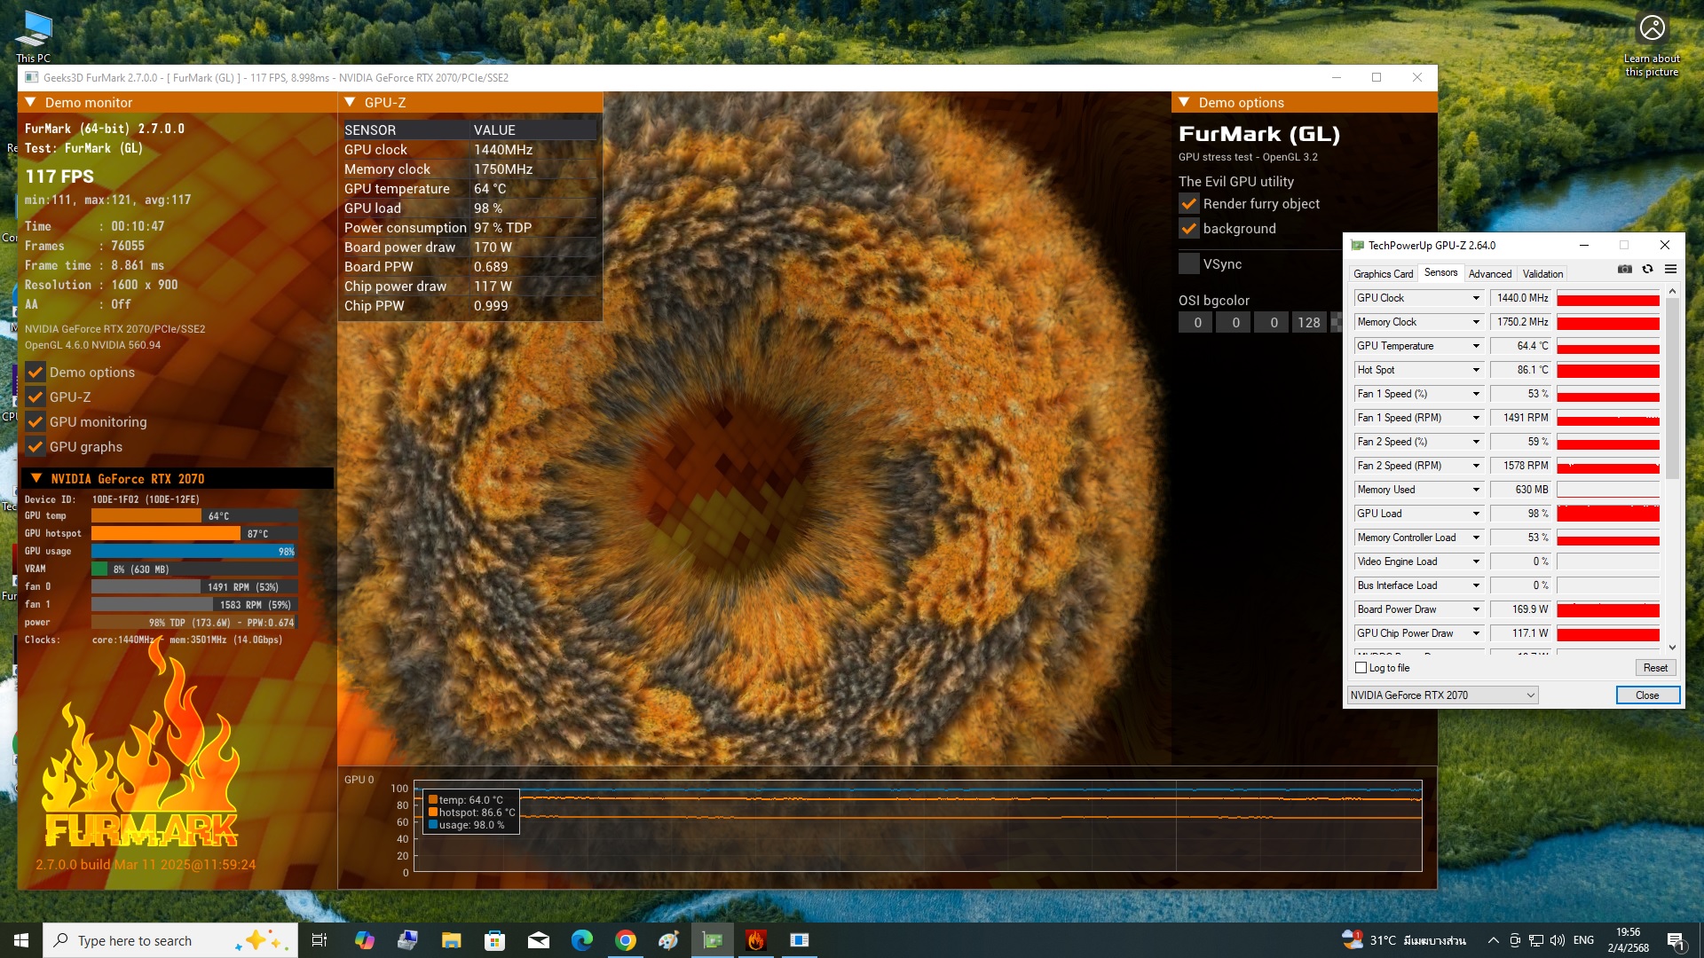Screen dimensions: 1704x958
Task: Open Paint from the taskbar
Action: click(x=668, y=940)
